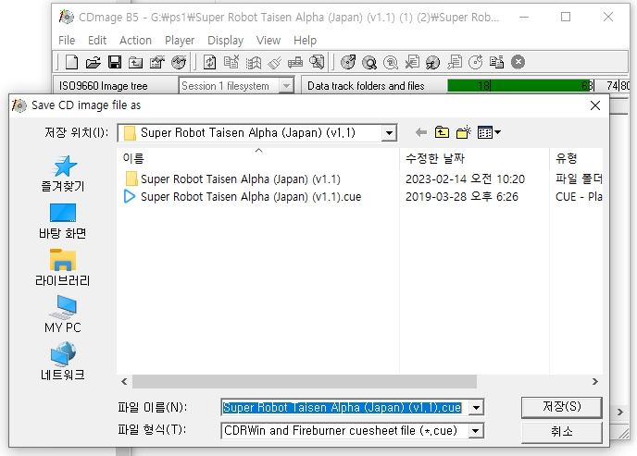The height and width of the screenshot is (456, 637).
Task: Open the view menu icon in save dialog
Action: pos(489,132)
